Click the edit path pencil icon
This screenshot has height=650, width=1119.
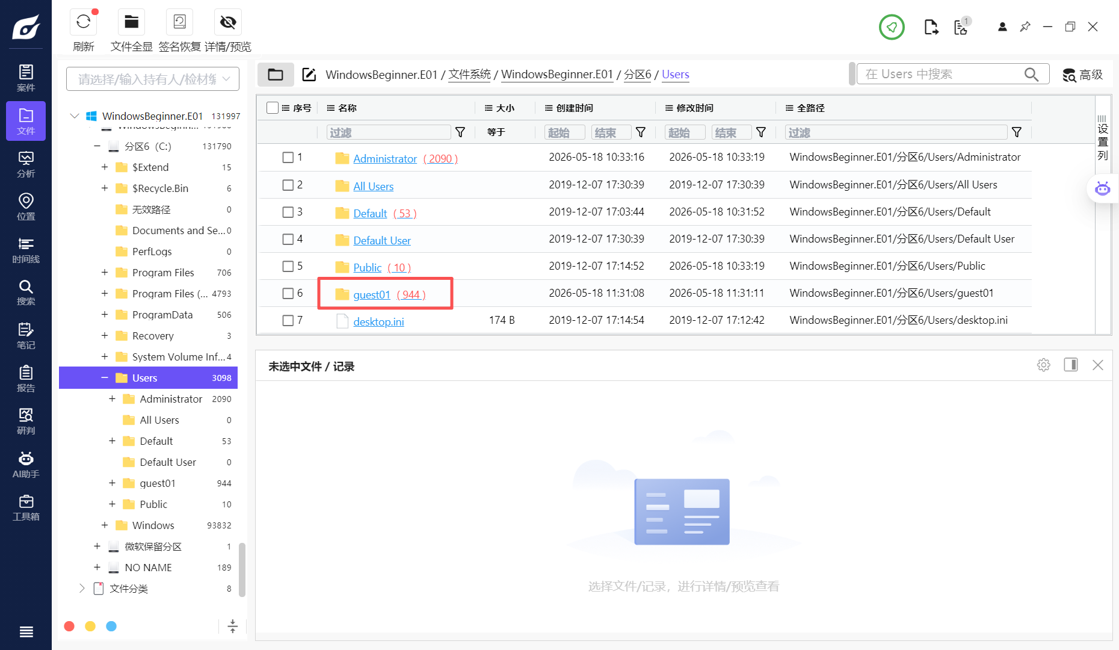pos(309,75)
